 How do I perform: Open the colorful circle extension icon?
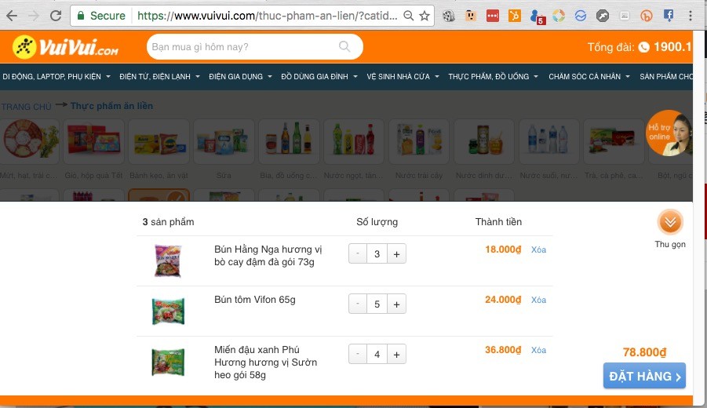pos(559,16)
